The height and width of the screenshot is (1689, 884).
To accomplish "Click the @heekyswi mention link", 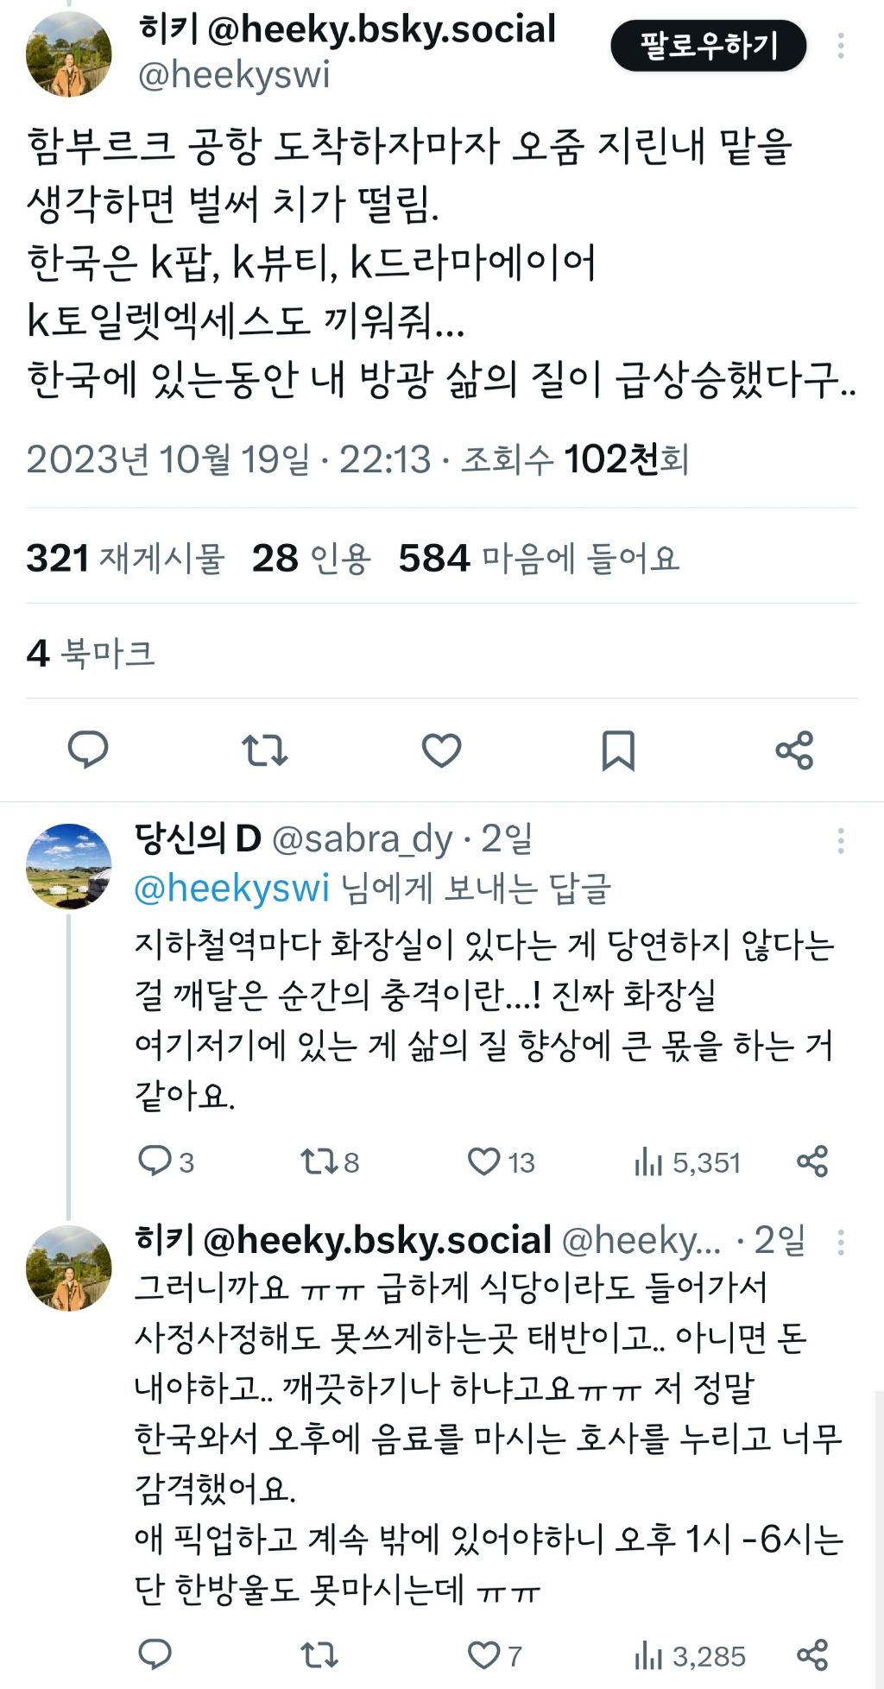I will [231, 889].
